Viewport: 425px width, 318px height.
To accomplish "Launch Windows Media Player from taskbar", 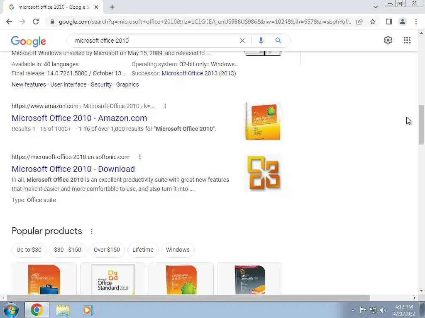I will [x=88, y=310].
